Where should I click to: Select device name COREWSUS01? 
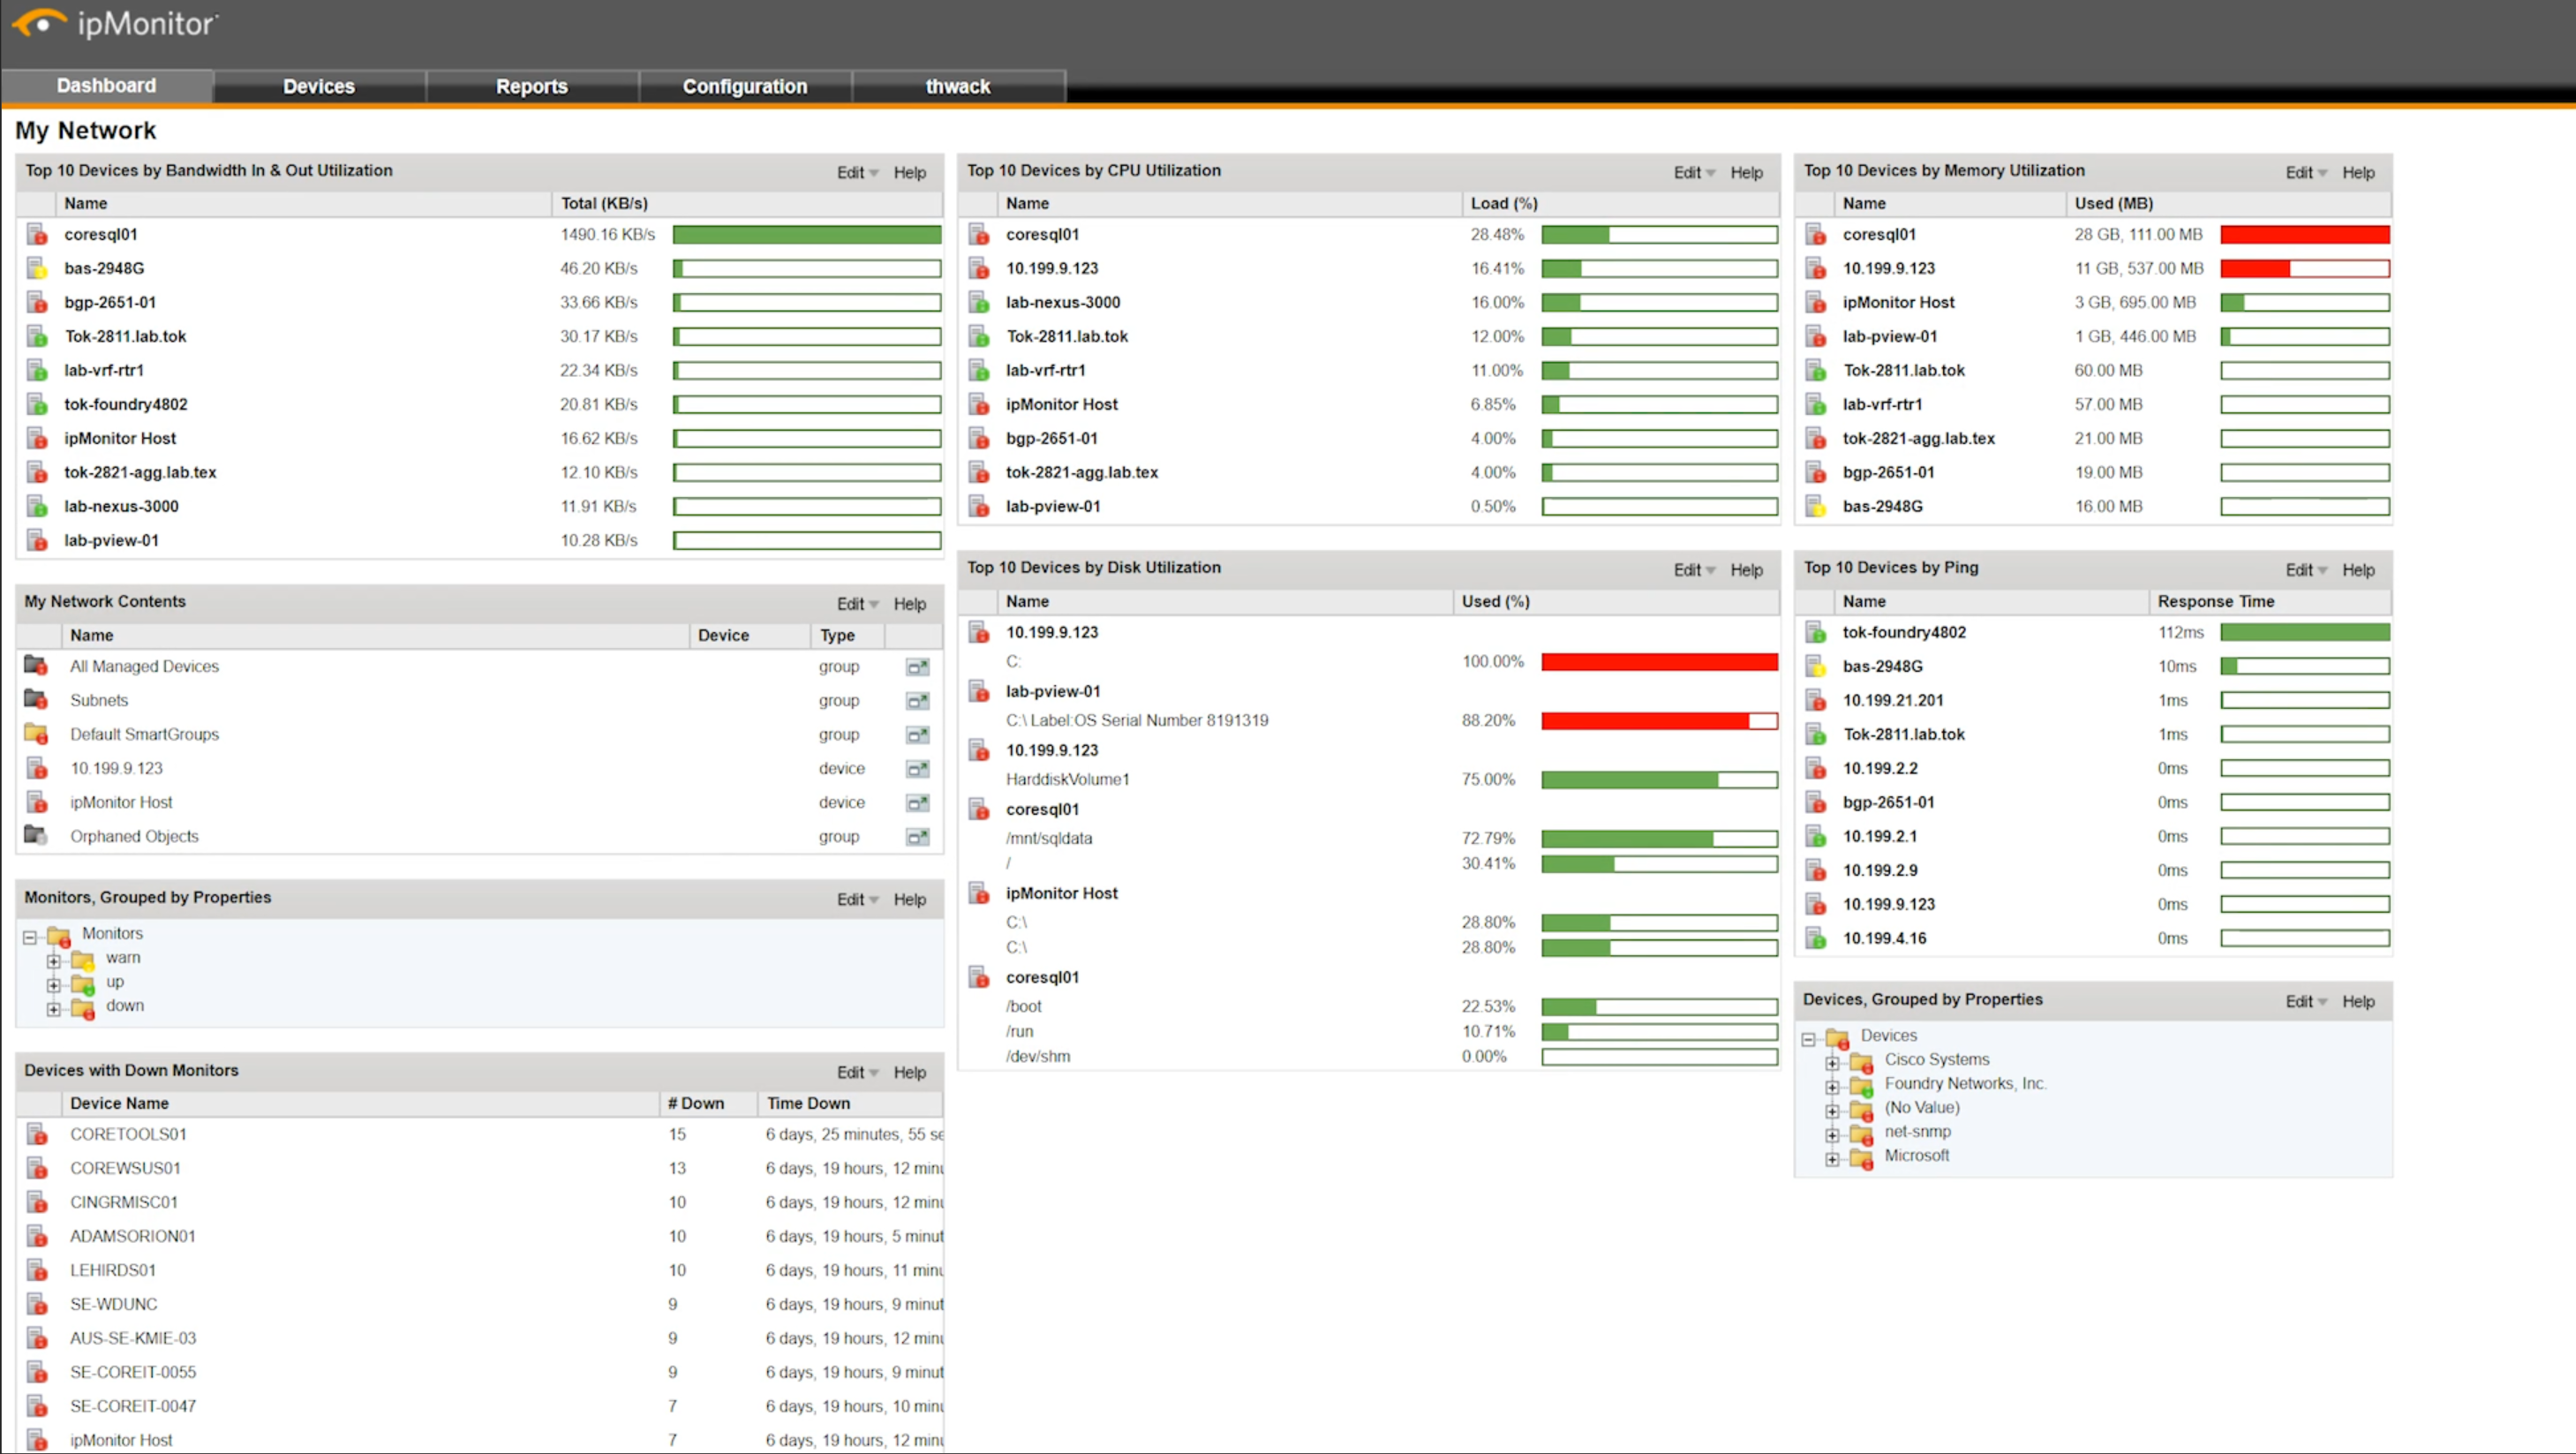pos(126,1168)
